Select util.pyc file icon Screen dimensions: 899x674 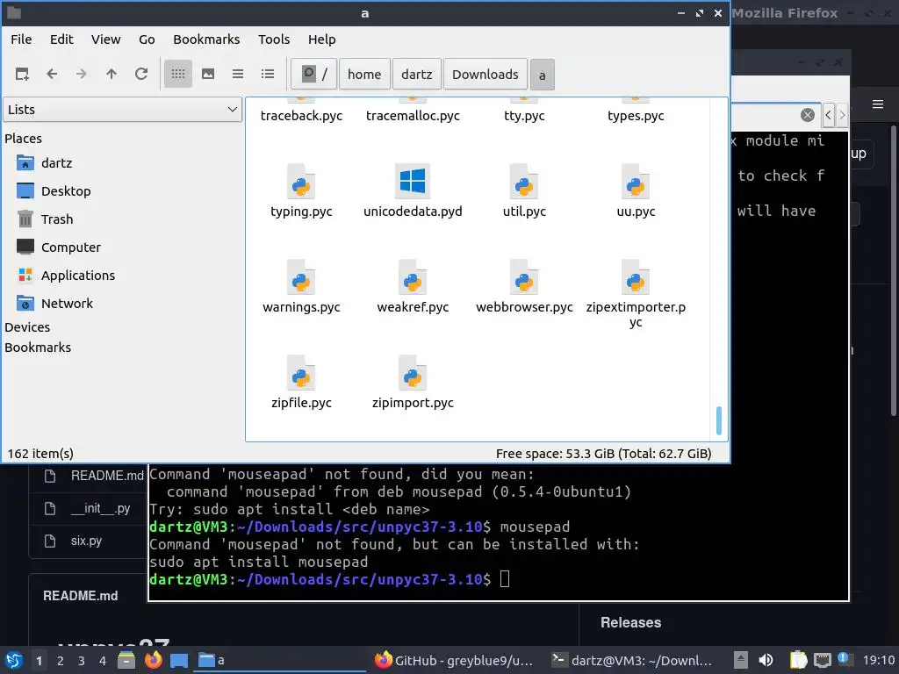click(524, 183)
